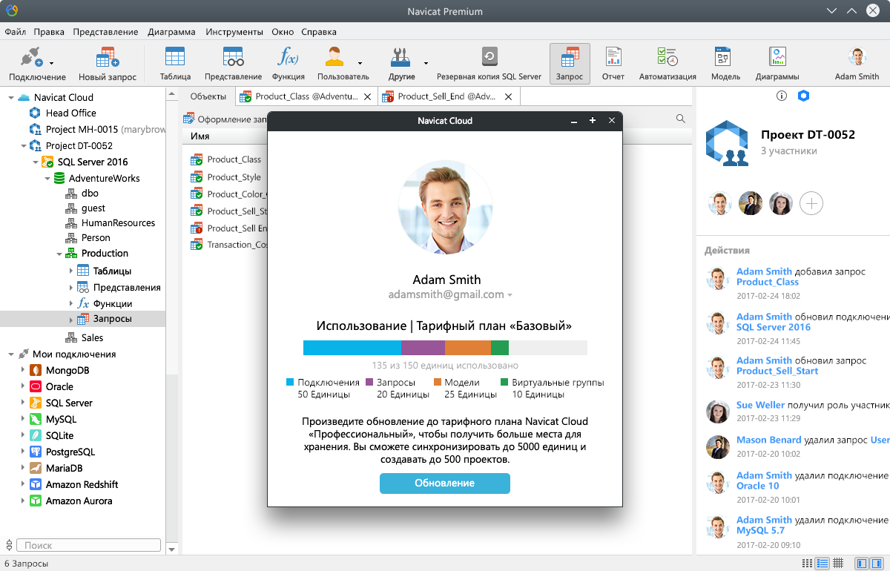
Task: Switch objects to ER diagram grid view
Action: [x=838, y=564]
